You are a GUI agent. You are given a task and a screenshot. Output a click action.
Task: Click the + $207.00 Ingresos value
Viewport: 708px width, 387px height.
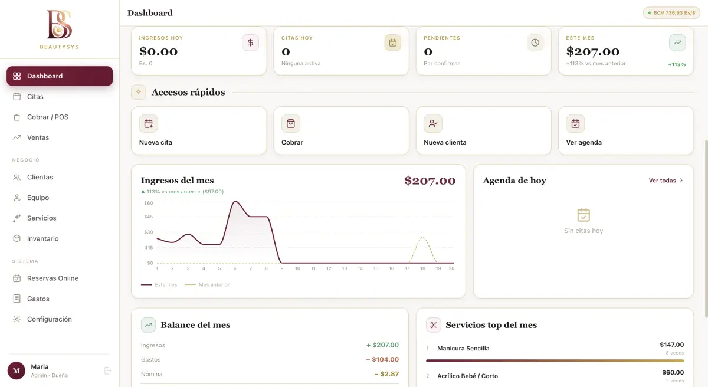pyautogui.click(x=382, y=345)
